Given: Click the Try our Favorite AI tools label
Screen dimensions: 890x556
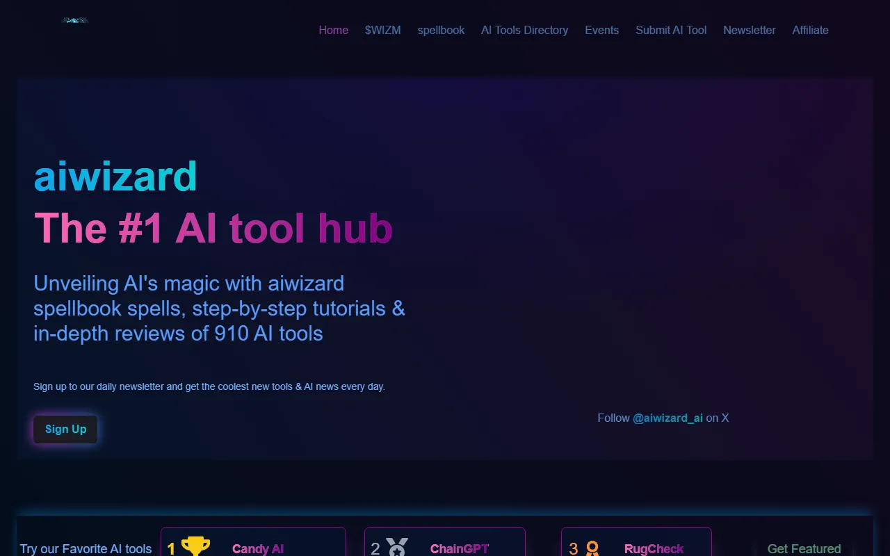Looking at the screenshot, I should [x=86, y=549].
